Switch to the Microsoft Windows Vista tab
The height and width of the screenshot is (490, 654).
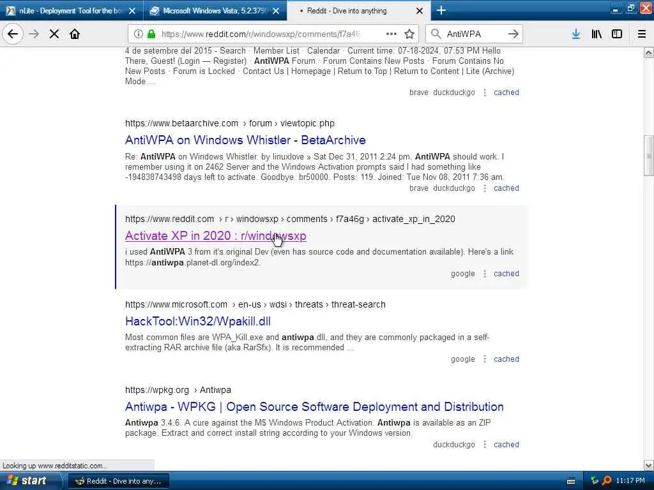[215, 11]
